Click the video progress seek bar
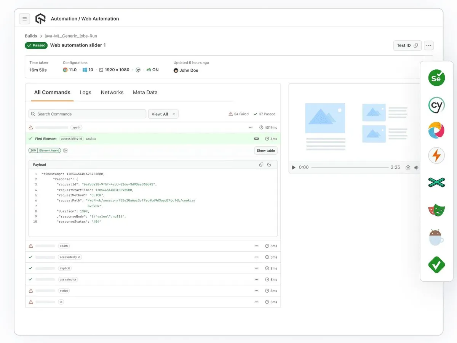The width and height of the screenshot is (457, 343). pyautogui.click(x=350, y=167)
